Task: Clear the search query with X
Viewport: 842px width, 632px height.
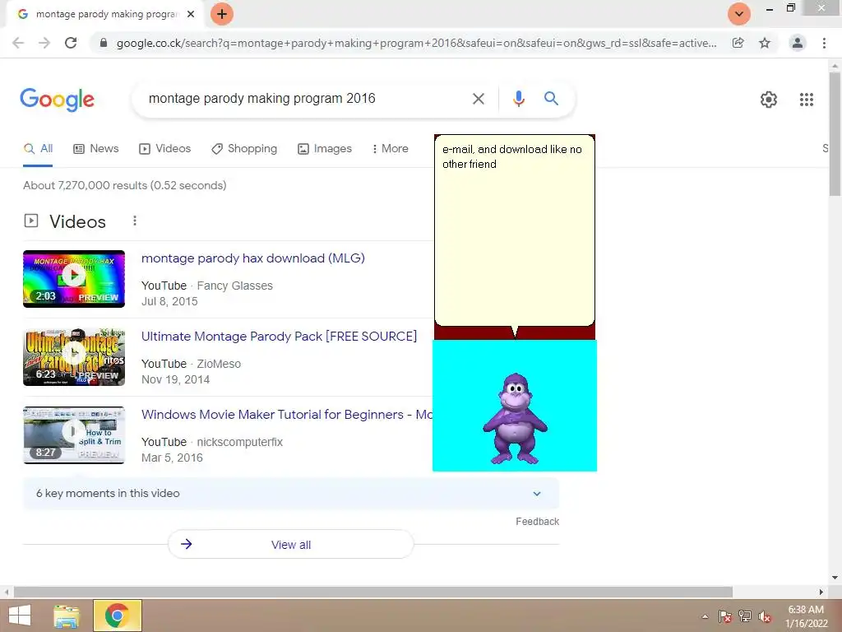Action: tap(478, 99)
